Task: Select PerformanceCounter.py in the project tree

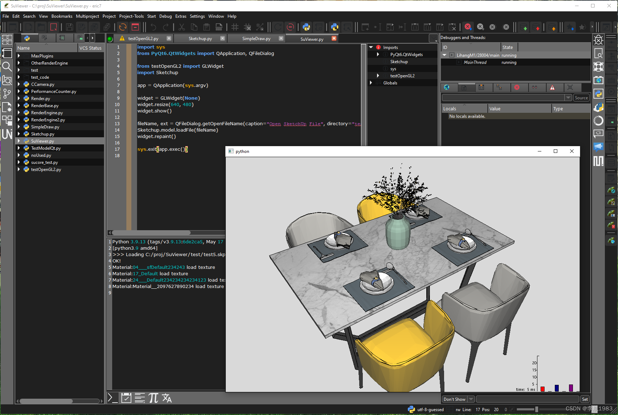Action: pos(54,91)
